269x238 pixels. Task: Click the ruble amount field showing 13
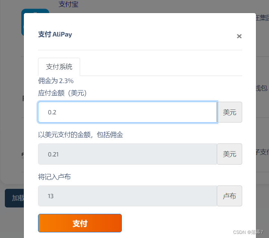tap(127, 196)
